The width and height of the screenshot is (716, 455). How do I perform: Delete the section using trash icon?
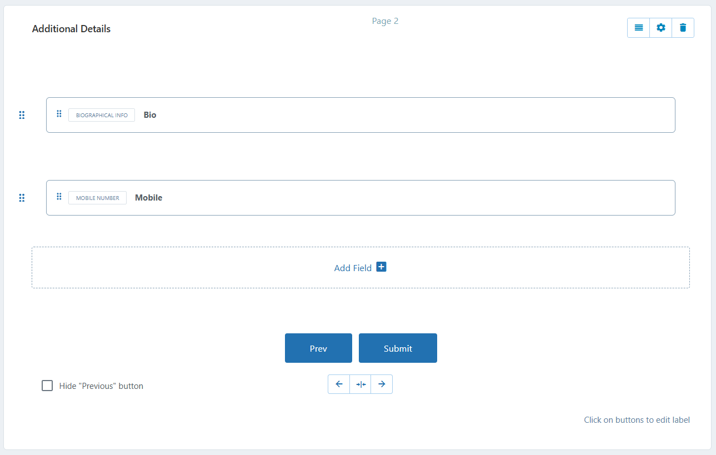click(x=683, y=28)
